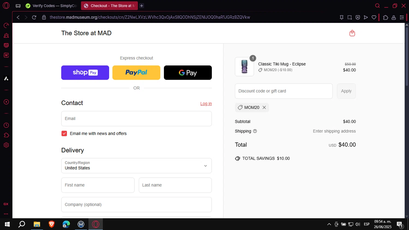Open Easy Setup sliders icon
This screenshot has height=230, width=409.
[x=402, y=17]
